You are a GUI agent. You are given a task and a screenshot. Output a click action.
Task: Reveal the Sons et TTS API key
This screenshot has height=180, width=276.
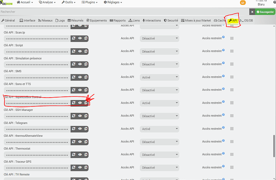(80, 90)
